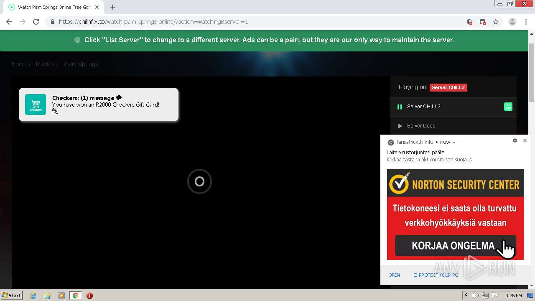535x301 pixels.
Task: Click the address bar URL field
Action: pos(255,22)
